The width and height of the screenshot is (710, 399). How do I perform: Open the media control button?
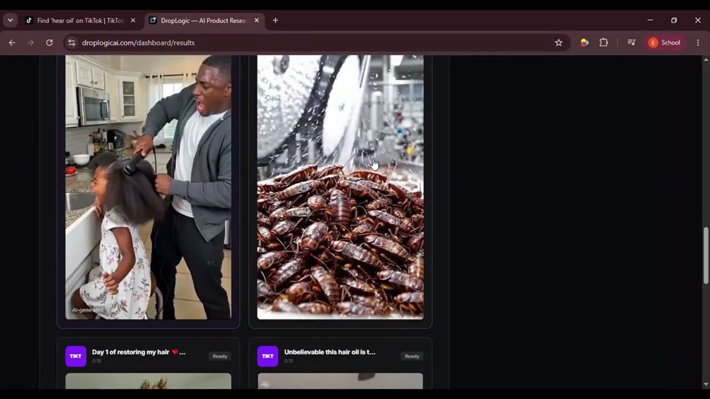[x=631, y=43]
